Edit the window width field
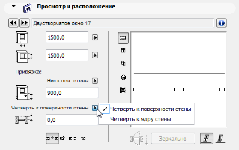The image size is (239, 150). pos(67,37)
